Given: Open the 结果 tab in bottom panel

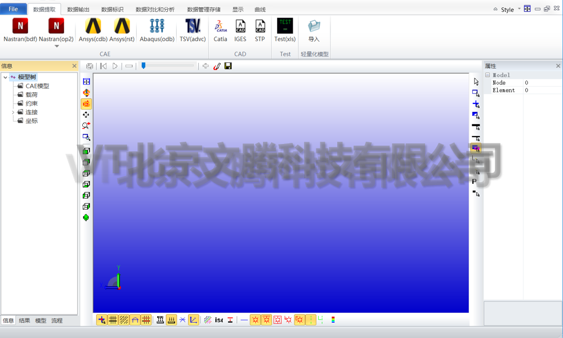Looking at the screenshot, I should point(24,321).
